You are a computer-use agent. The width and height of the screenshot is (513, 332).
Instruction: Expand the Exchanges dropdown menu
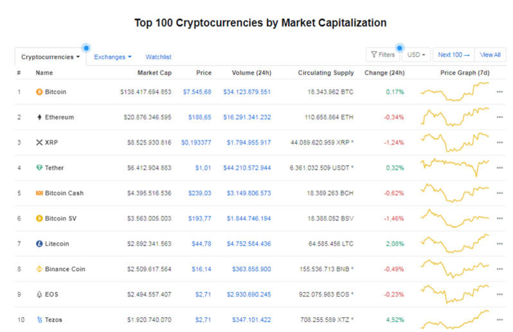pos(113,57)
